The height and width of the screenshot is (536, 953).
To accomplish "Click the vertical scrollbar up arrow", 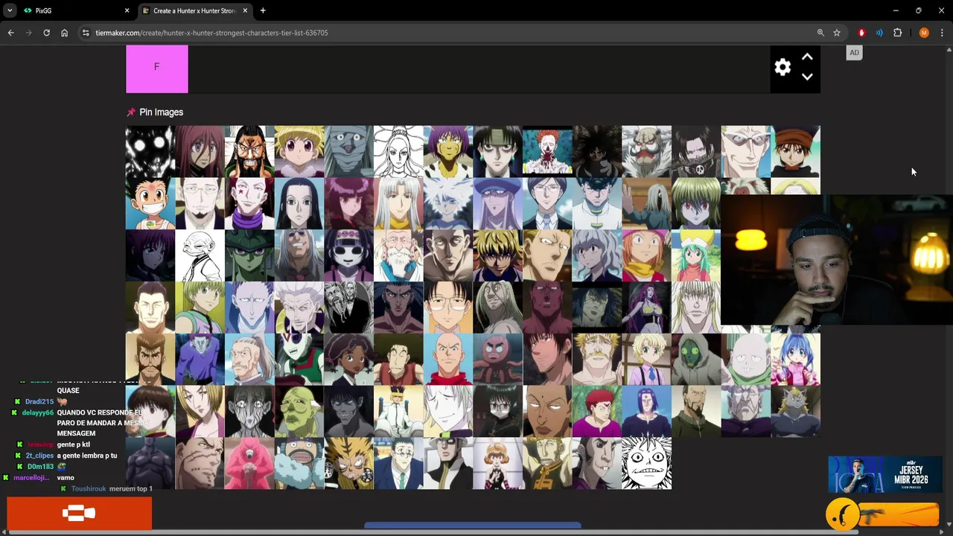I will pyautogui.click(x=949, y=50).
